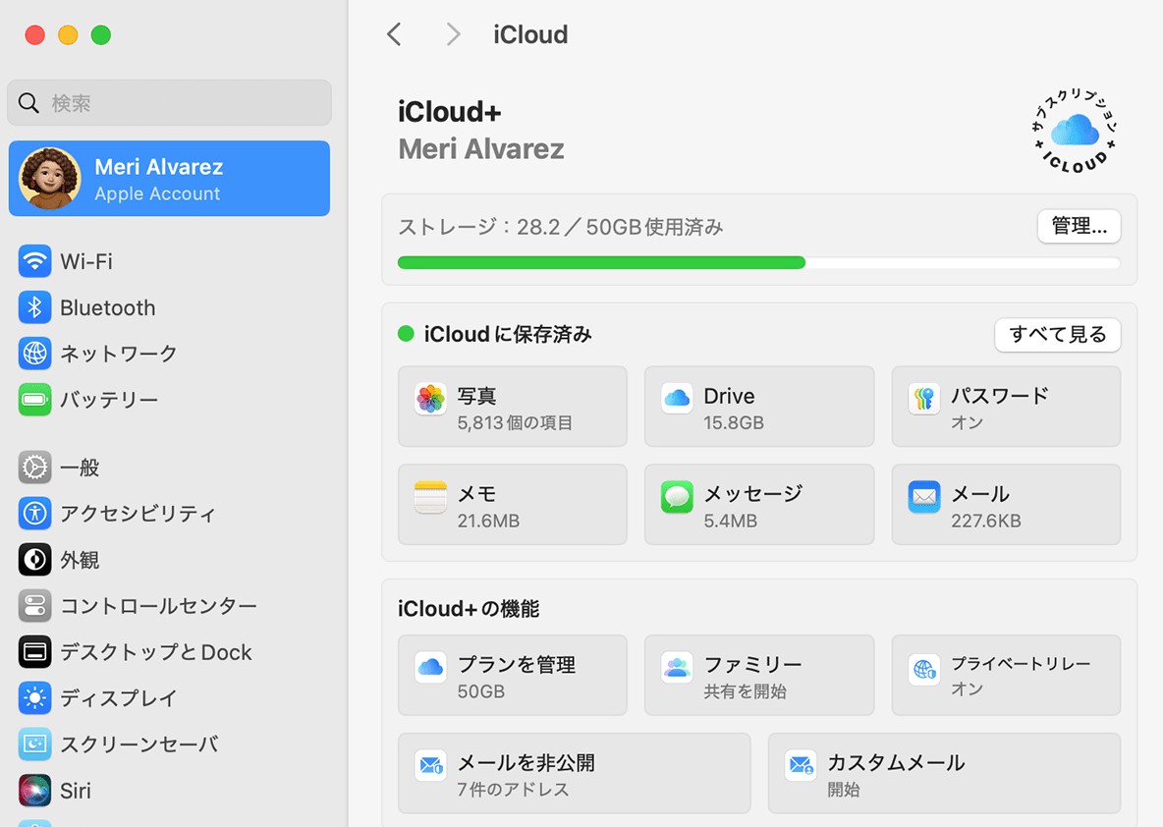This screenshot has width=1163, height=827.
Task: Click コントロールセンター label text
Action: tap(159, 605)
